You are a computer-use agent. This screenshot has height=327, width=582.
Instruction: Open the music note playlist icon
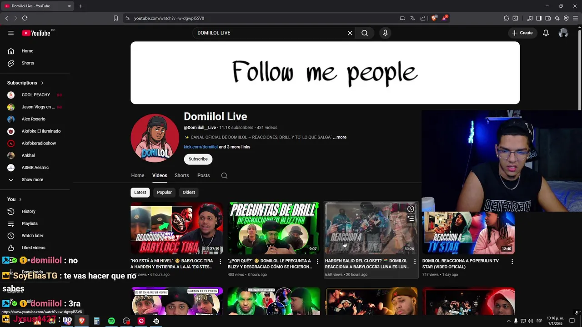530,18
